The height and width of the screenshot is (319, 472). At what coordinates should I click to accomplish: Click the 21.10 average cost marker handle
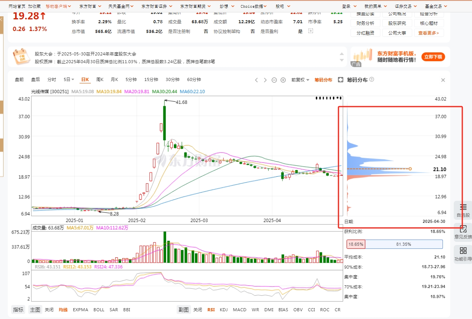tap(410, 169)
